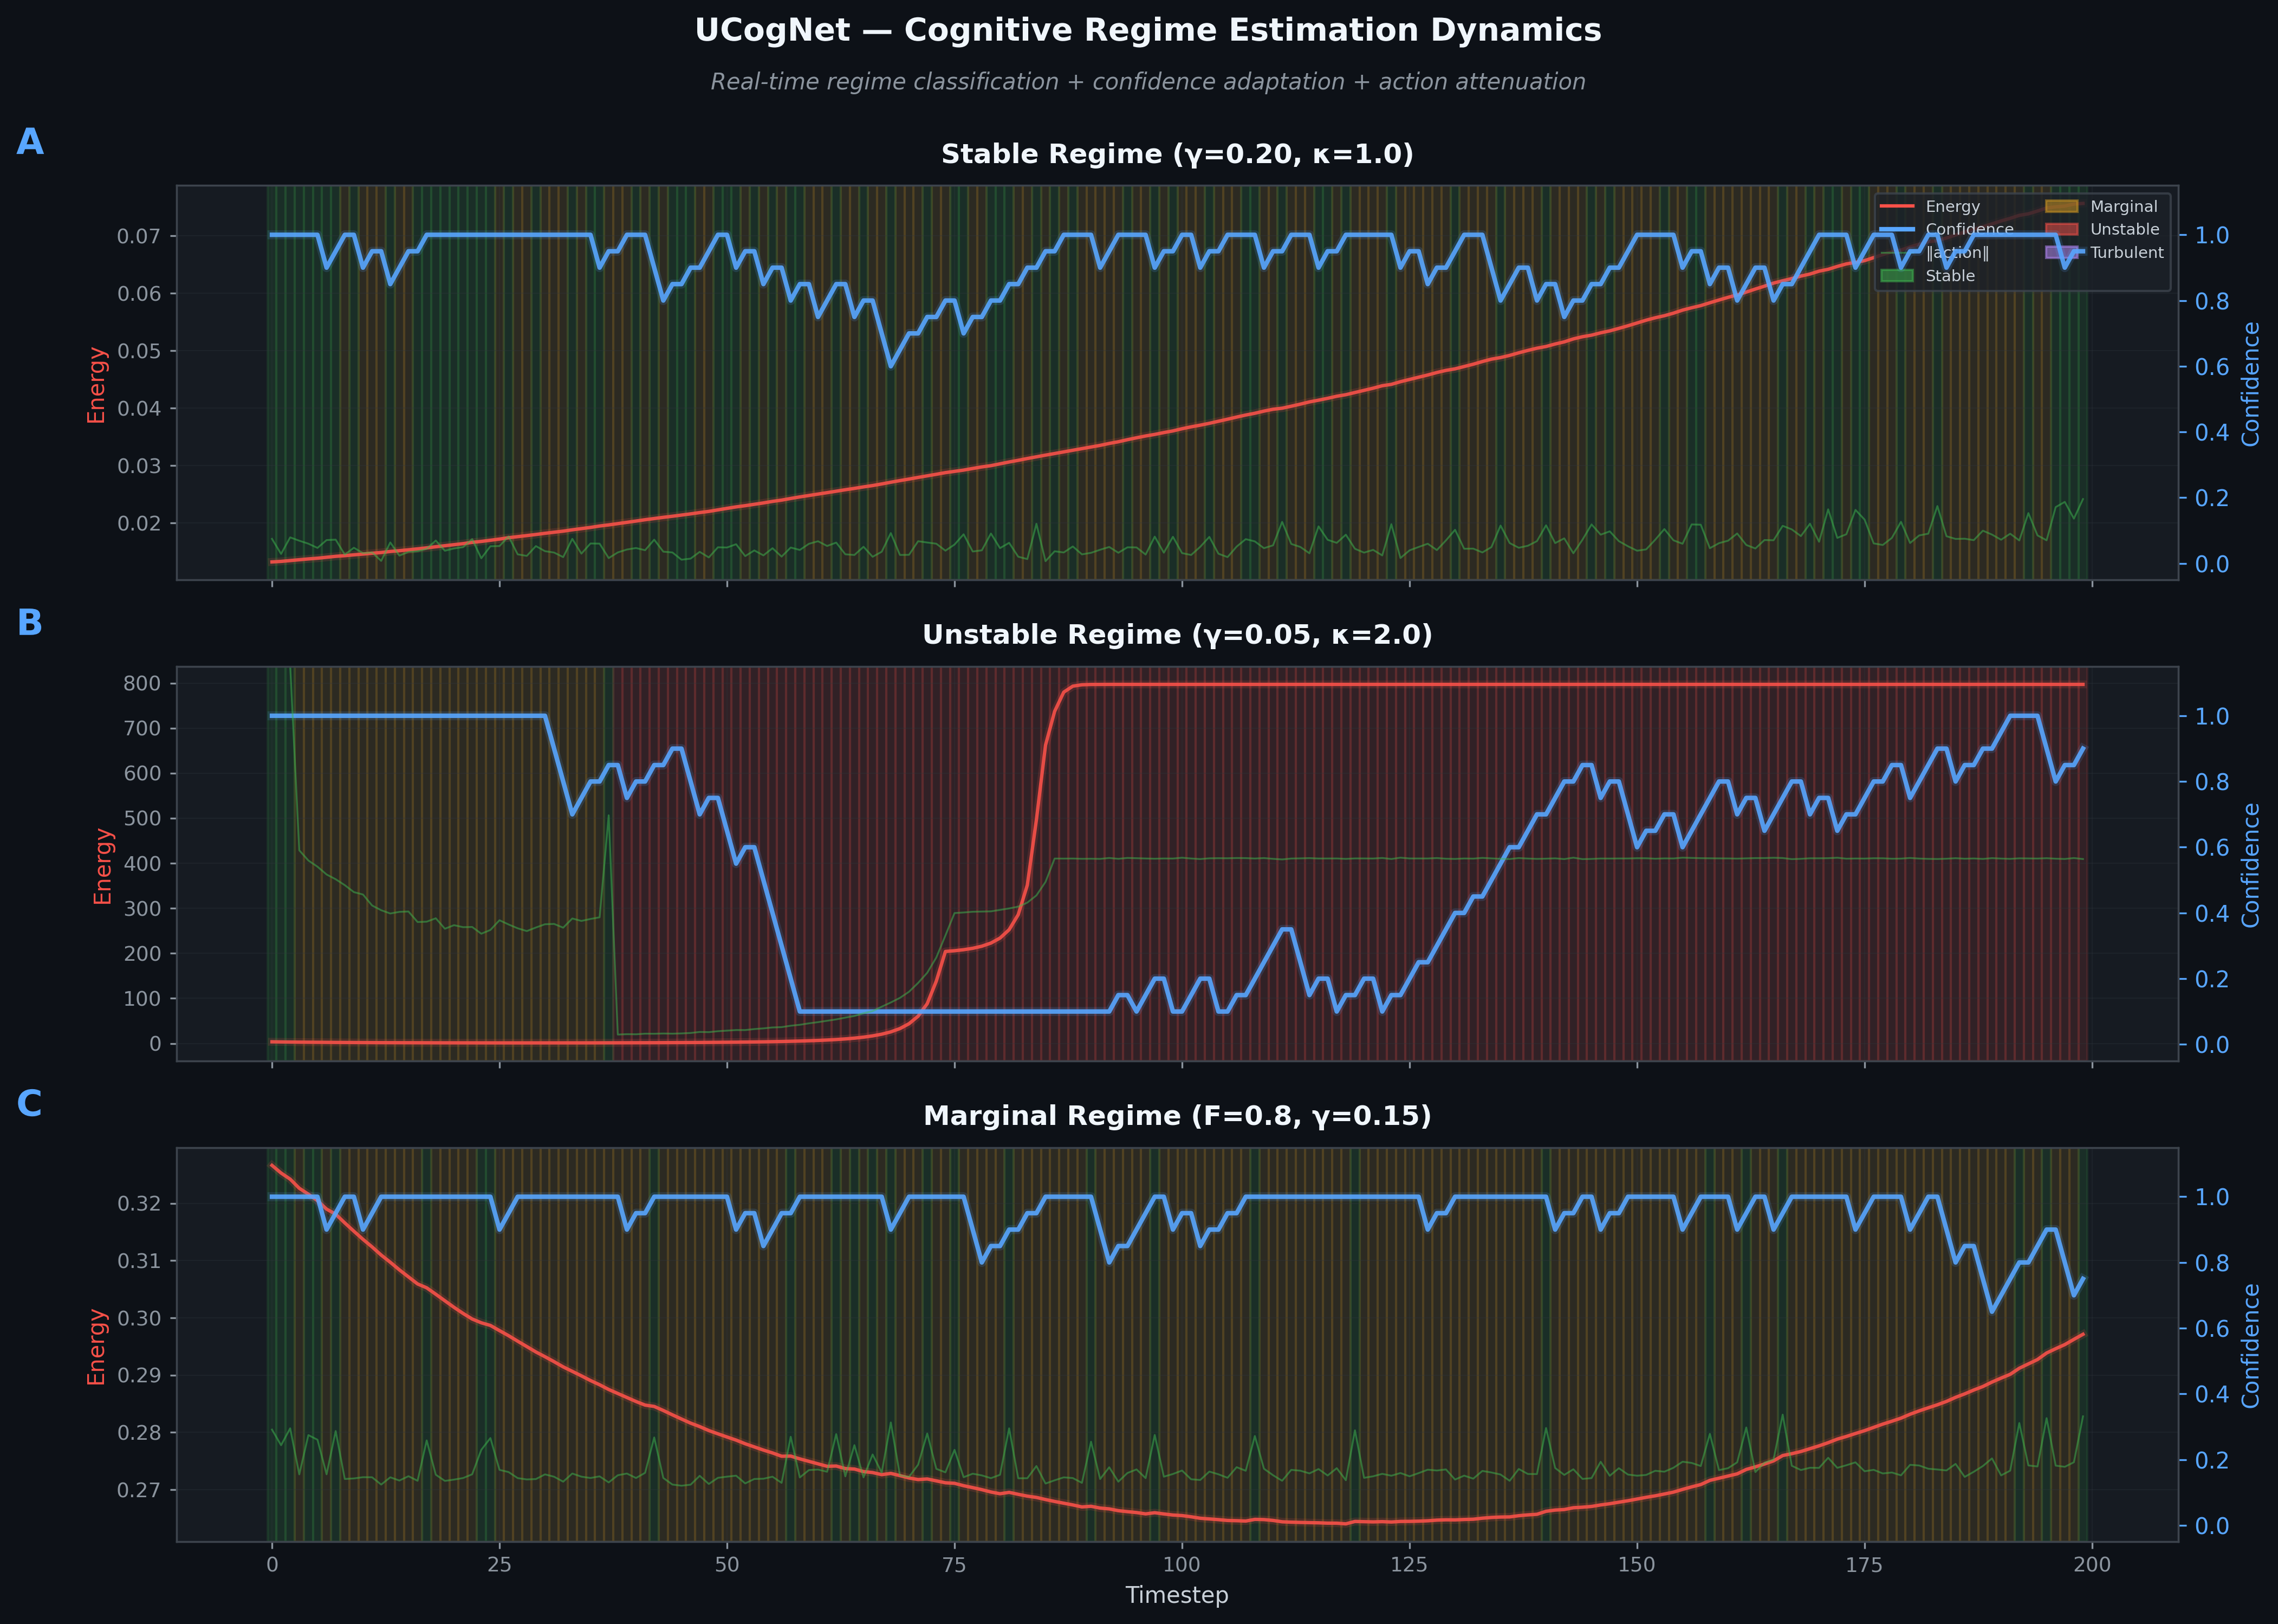Screen dimensions: 2278x1624
Task: Click the 'Stable Regime (γ=0.20, κ=1.0)' title
Action: [x=1178, y=154]
